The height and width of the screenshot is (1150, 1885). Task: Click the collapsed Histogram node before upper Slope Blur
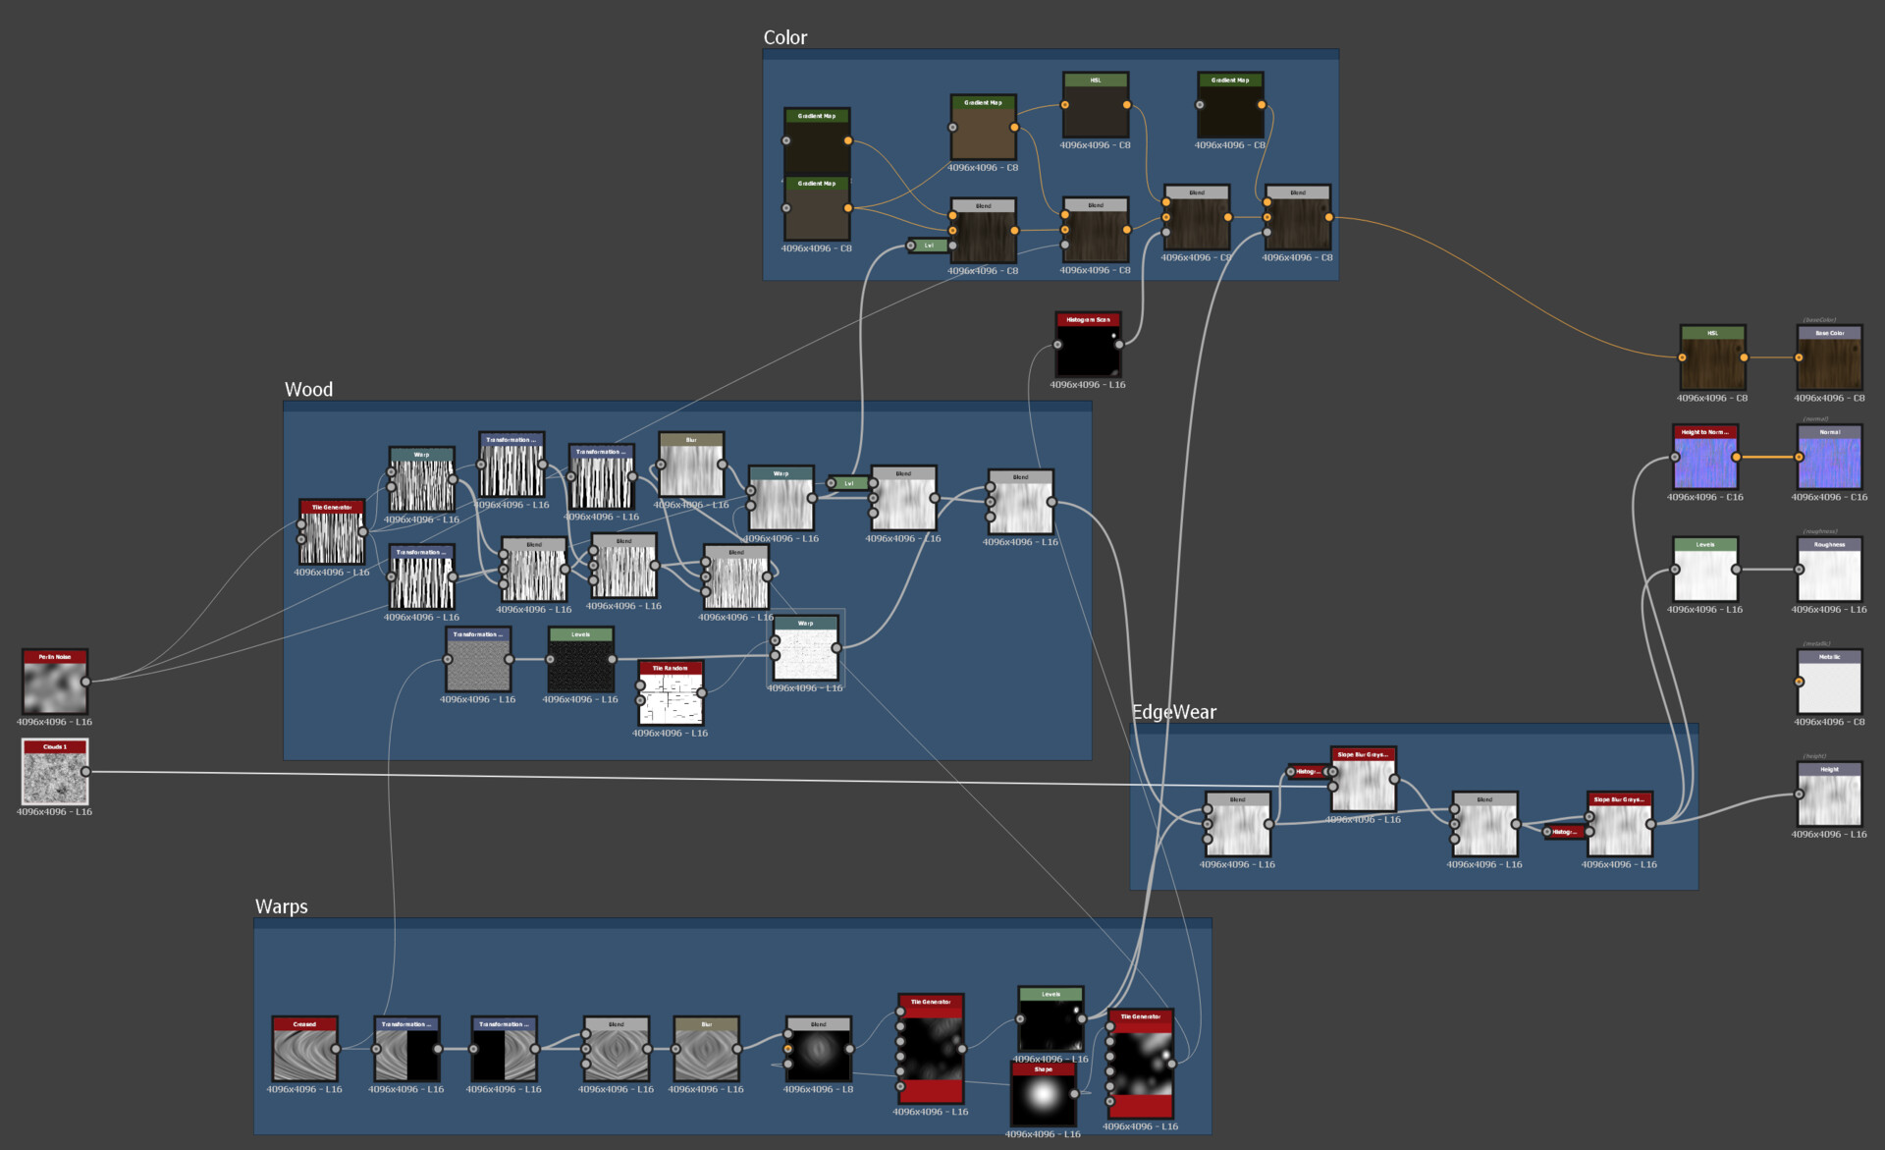[1308, 772]
